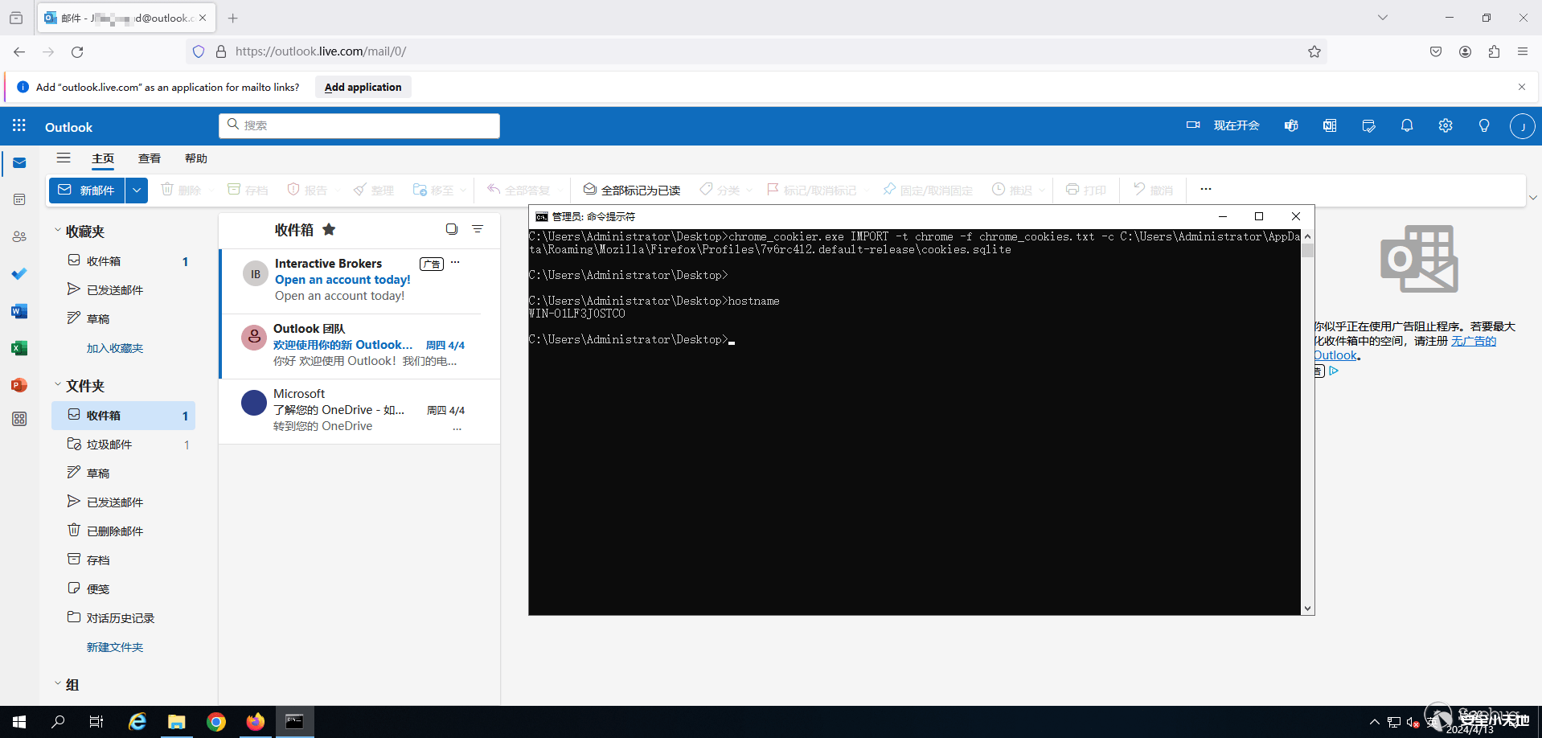The width and height of the screenshot is (1542, 738).
Task: Collapse the 收藏夹 favorites section
Action: coord(58,231)
